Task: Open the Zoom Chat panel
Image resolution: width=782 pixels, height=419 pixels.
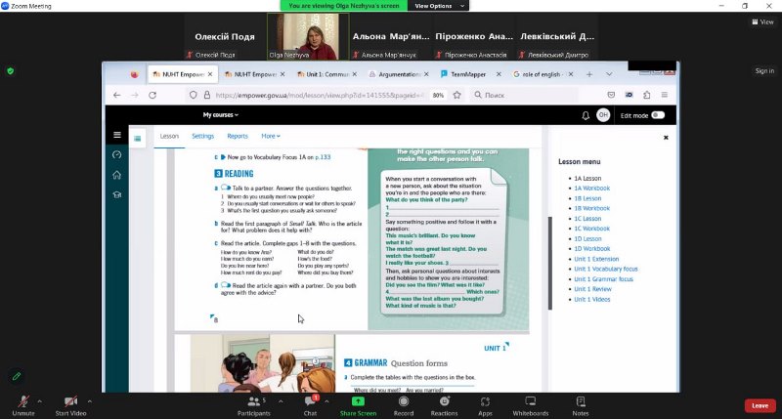Action: pos(310,405)
